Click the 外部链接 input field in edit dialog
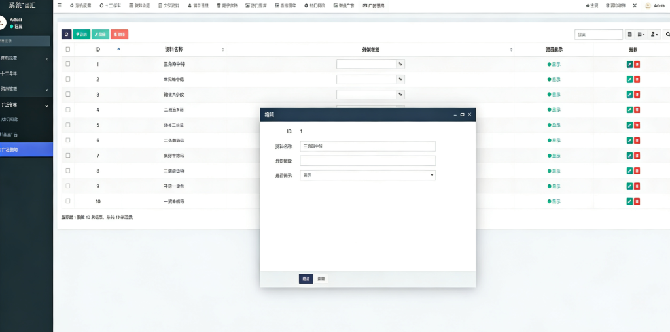This screenshot has width=670, height=332. point(368,161)
